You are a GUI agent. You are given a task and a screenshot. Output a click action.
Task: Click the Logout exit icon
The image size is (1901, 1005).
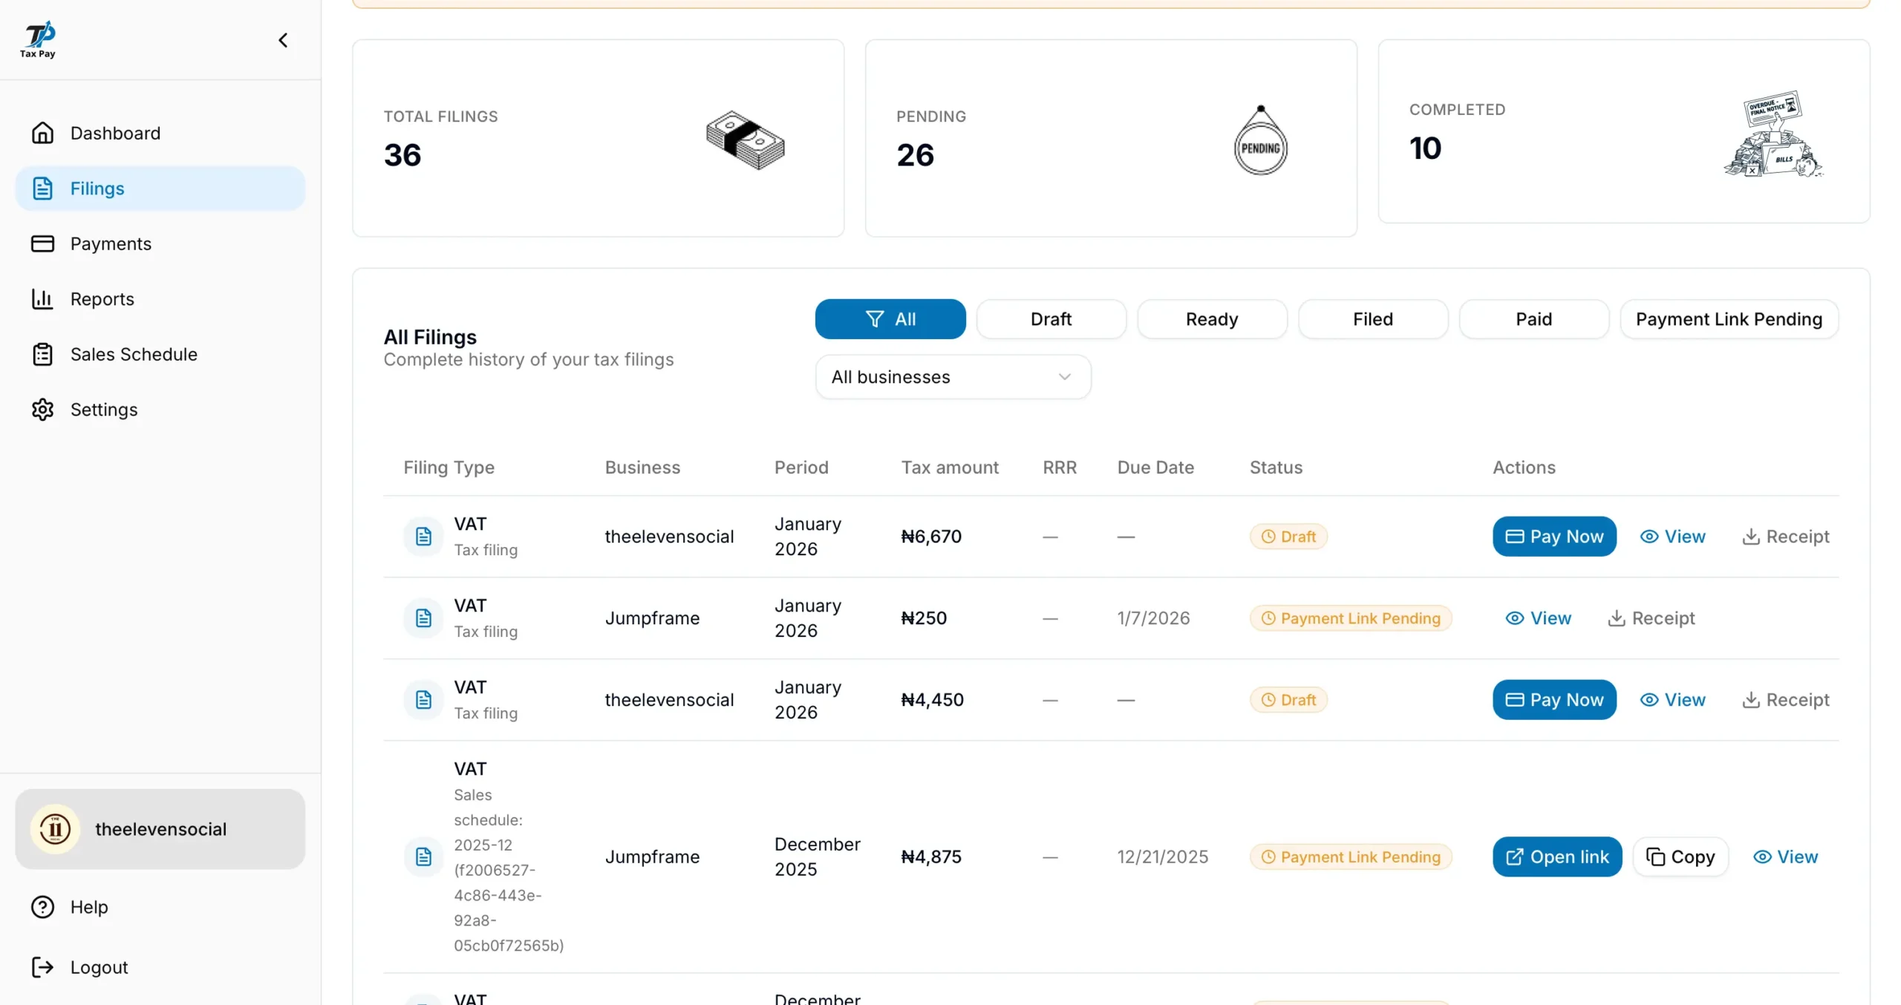42,967
